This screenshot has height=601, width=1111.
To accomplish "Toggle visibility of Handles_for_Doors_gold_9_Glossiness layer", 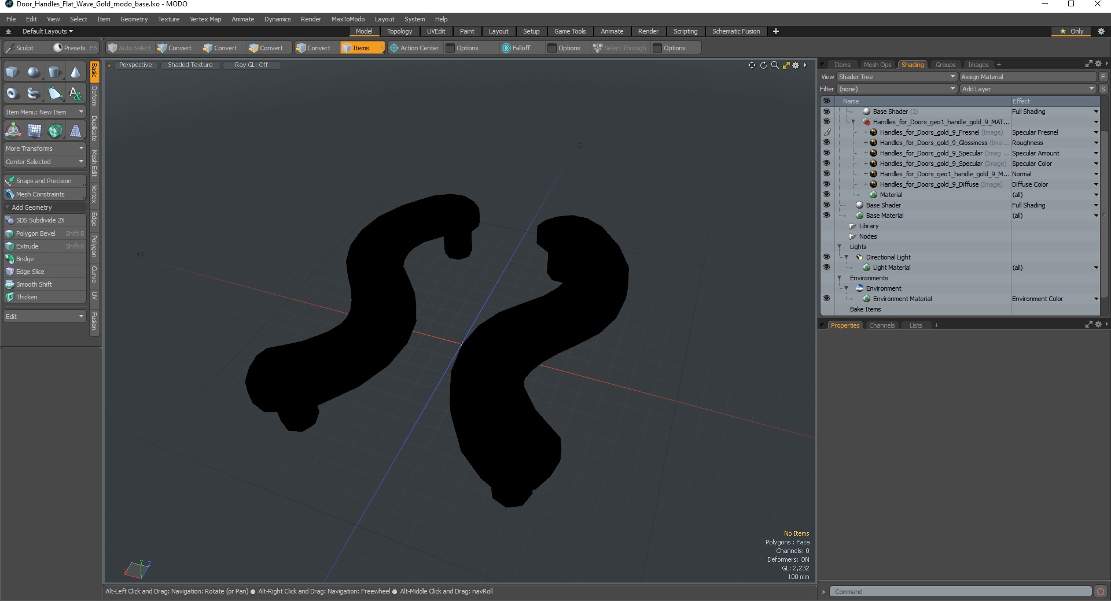I will (826, 143).
